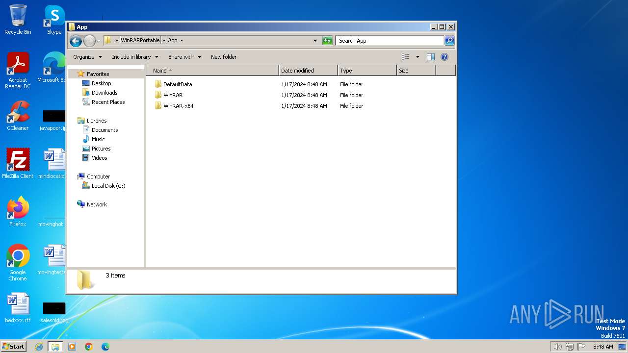Launch Chrome from the taskbar
Image resolution: width=628 pixels, height=353 pixels.
(x=89, y=347)
